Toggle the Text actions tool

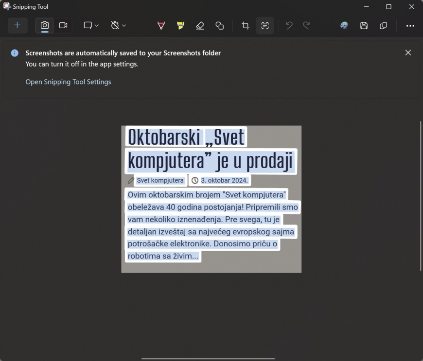265,26
